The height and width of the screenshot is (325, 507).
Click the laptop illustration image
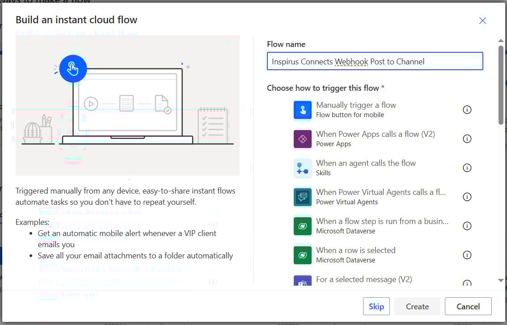(128, 106)
